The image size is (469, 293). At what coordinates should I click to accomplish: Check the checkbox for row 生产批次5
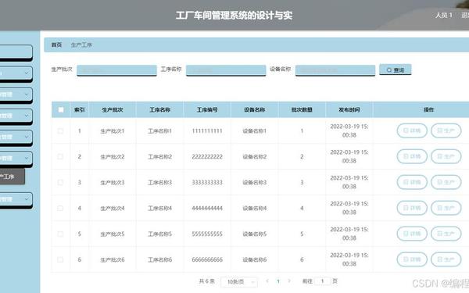(x=60, y=234)
